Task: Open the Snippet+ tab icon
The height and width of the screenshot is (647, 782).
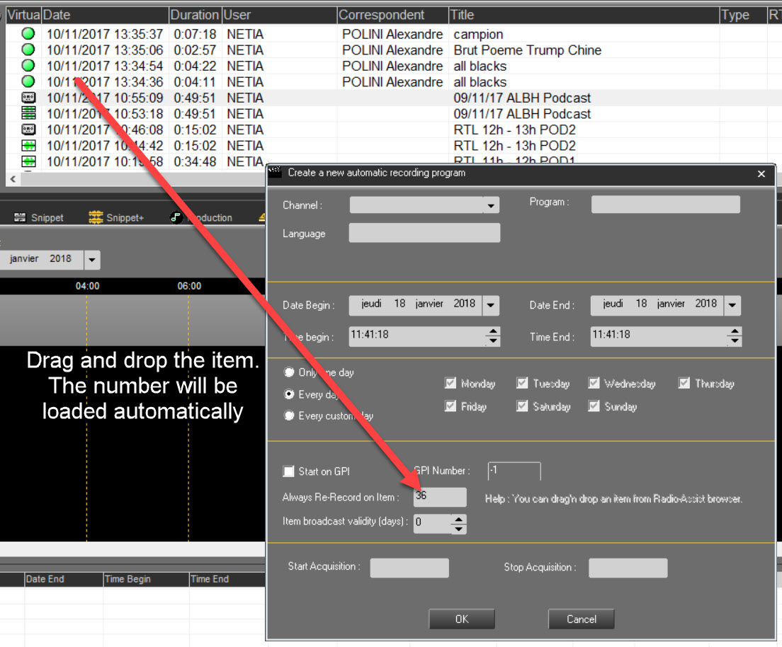Action: tap(96, 217)
